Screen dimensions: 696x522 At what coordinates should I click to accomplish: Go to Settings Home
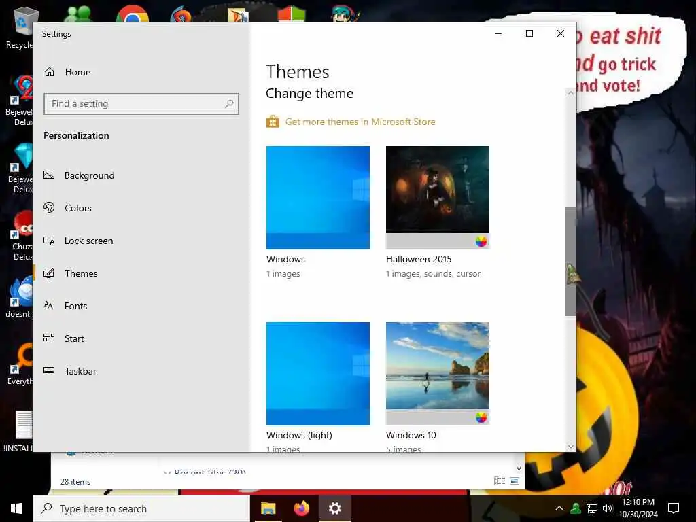[67, 72]
